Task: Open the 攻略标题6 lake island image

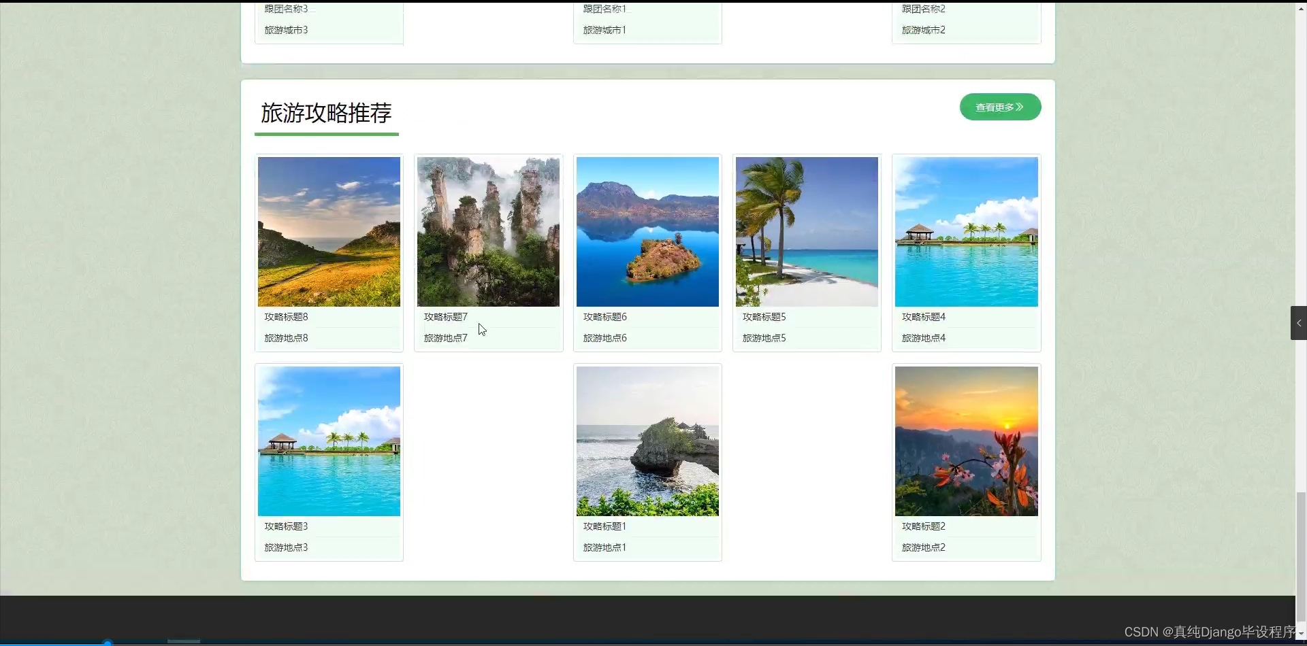Action: coord(647,232)
